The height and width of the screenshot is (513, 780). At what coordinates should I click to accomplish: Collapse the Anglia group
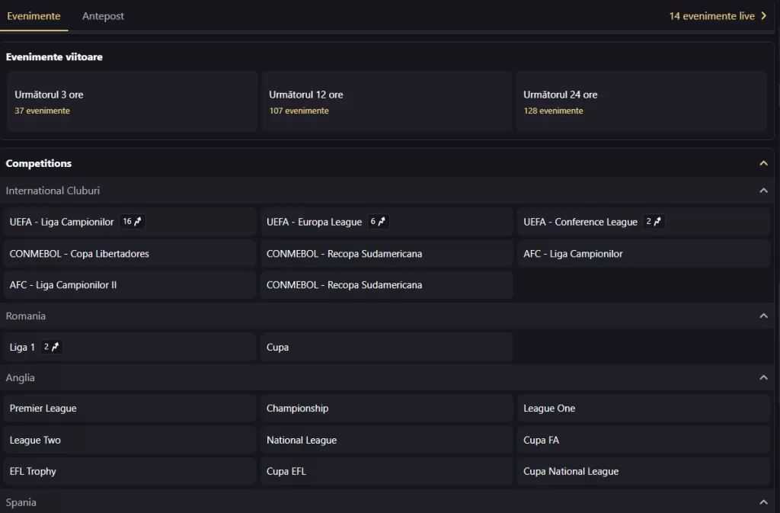point(763,377)
